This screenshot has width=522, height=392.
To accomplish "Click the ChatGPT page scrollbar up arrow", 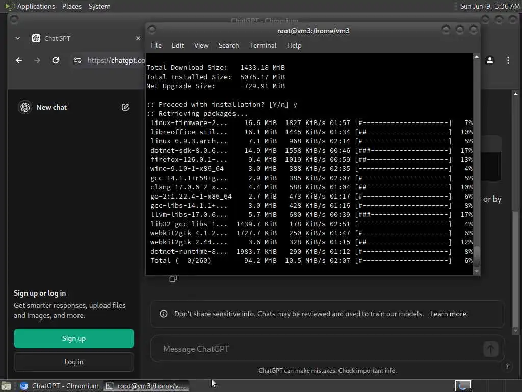I will [516, 94].
